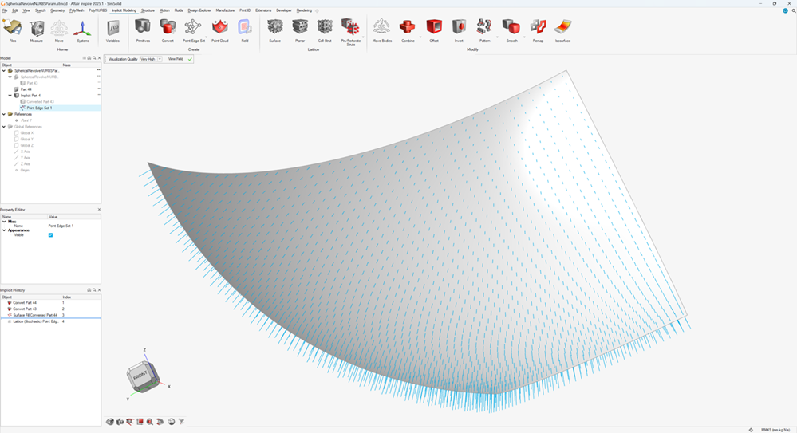Viewport: 797px width, 433px height.
Task: Toggle the Global Z reference checkbox
Action: click(x=17, y=145)
